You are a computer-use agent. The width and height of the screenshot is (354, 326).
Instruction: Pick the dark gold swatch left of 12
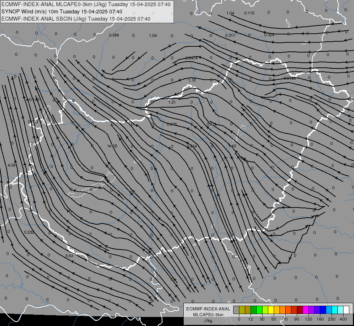pos(248,310)
